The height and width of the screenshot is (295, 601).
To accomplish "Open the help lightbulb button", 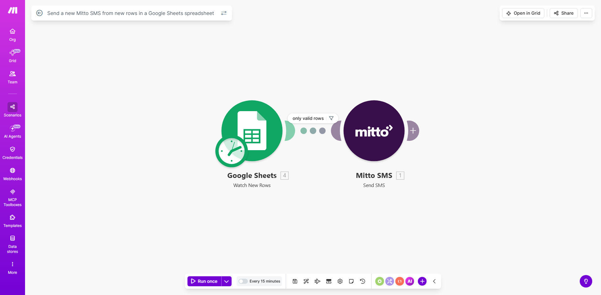I will (x=586, y=281).
